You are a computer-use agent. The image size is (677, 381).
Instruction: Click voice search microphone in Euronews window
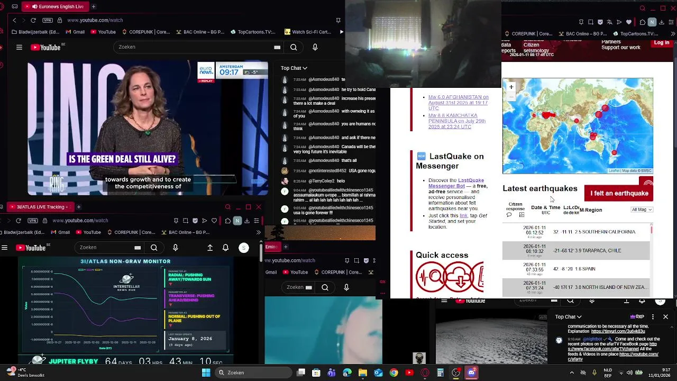tap(315, 47)
